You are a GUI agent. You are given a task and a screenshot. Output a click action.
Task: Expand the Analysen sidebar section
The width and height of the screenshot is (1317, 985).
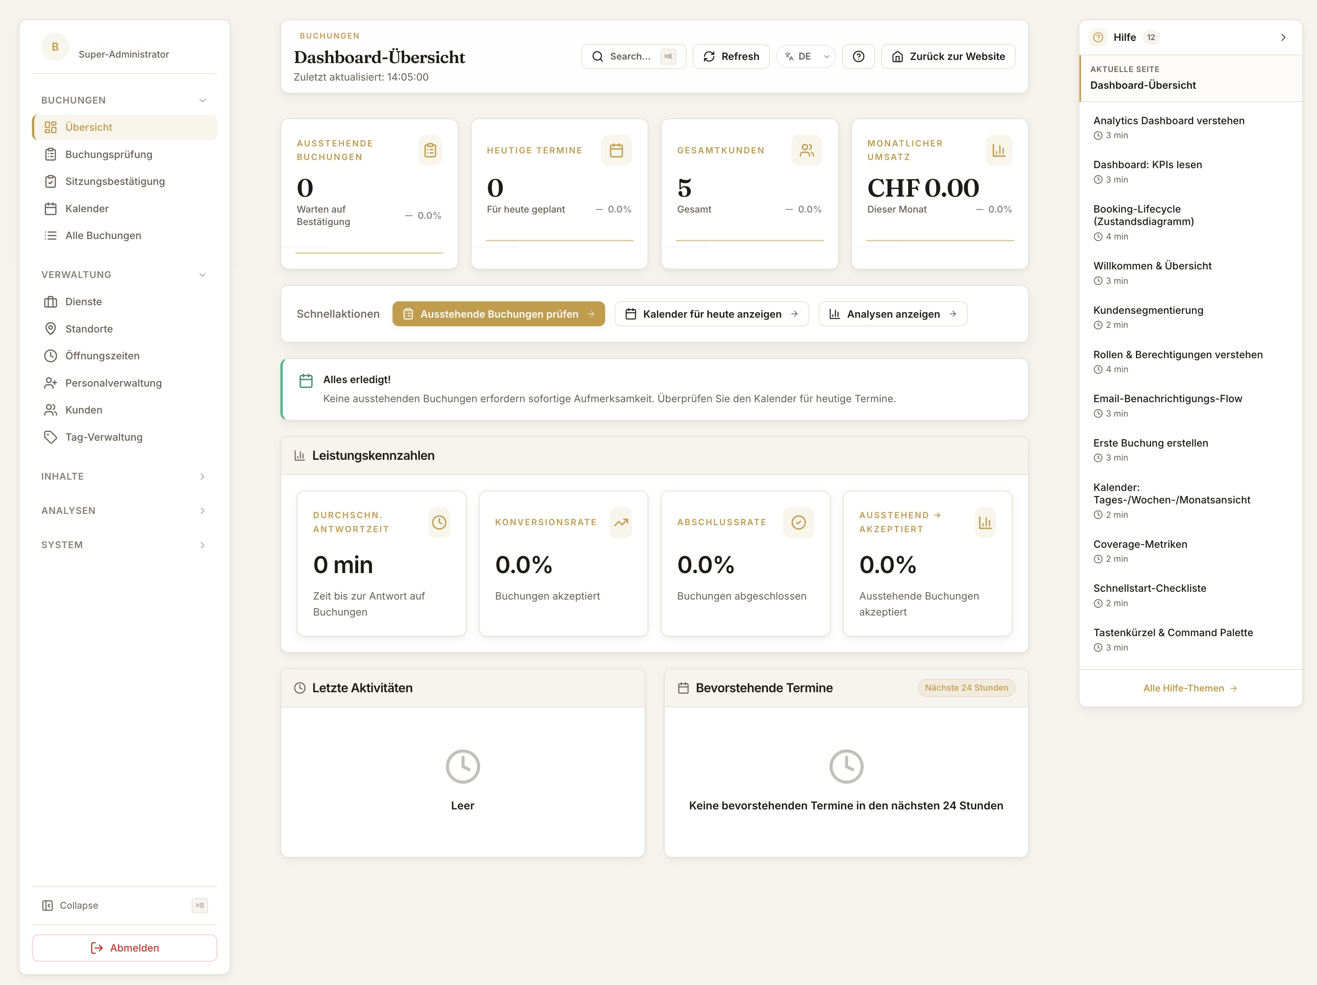point(202,511)
